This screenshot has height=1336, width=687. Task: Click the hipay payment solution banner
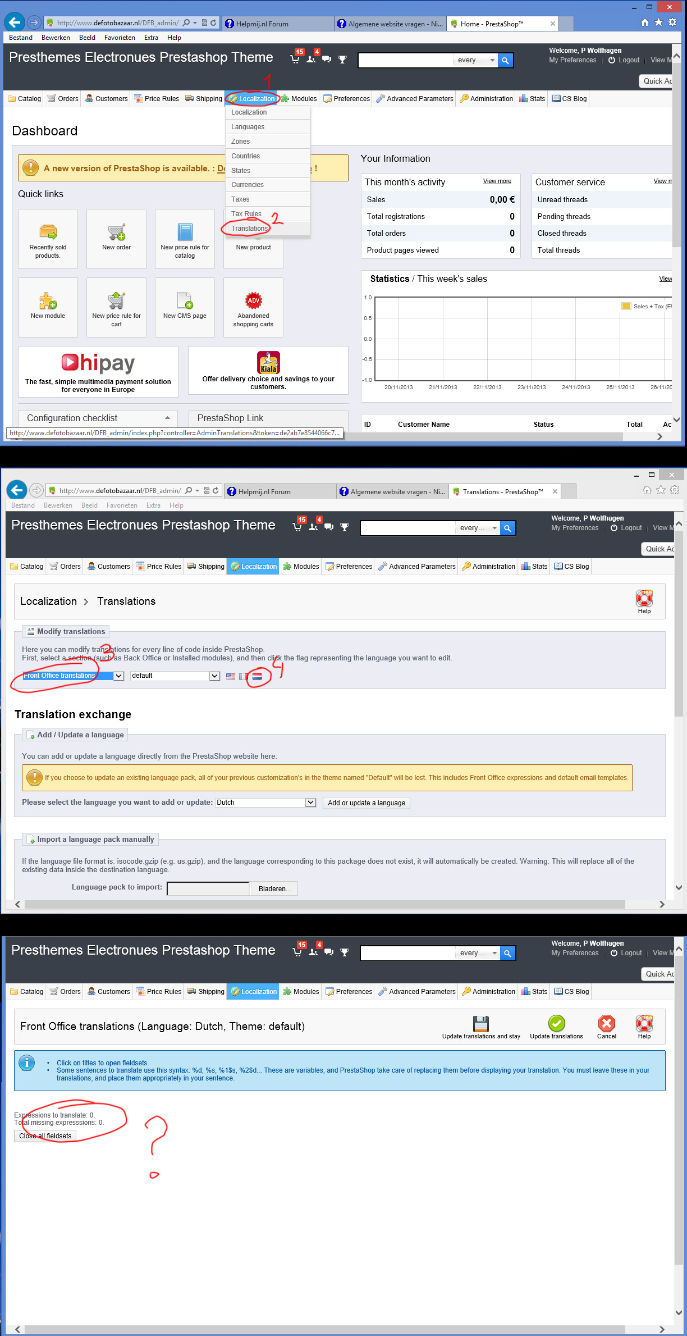98,372
